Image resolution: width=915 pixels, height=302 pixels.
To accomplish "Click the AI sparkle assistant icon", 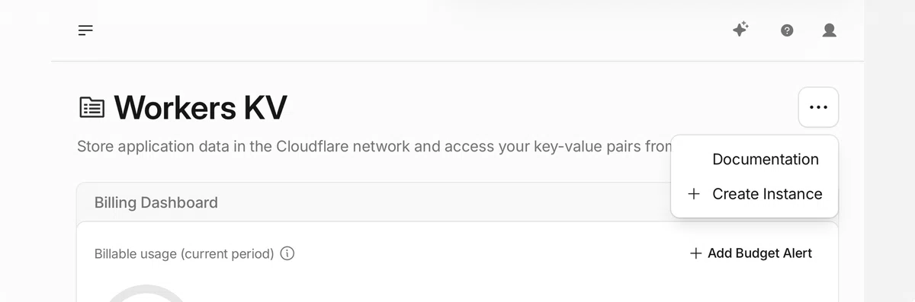I will tap(740, 30).
